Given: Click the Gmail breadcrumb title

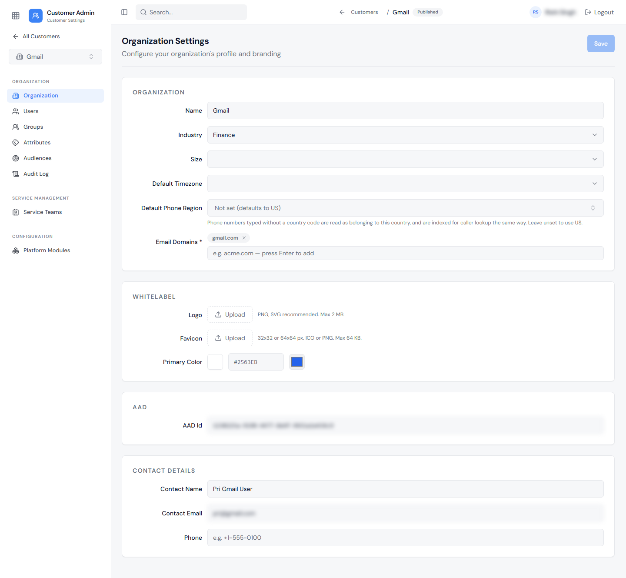Looking at the screenshot, I should (x=401, y=12).
